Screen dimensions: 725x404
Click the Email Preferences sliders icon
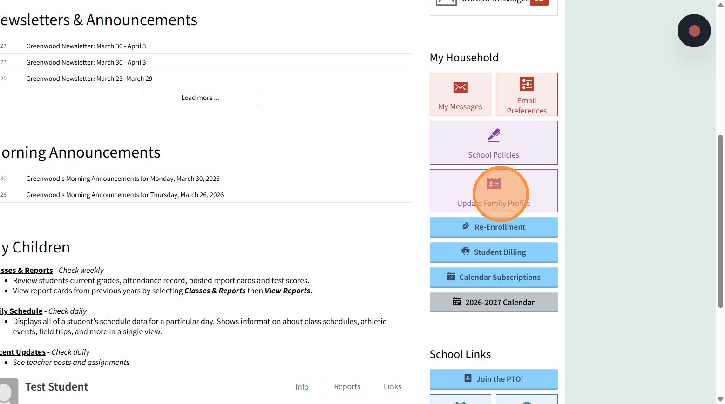pyautogui.click(x=527, y=84)
